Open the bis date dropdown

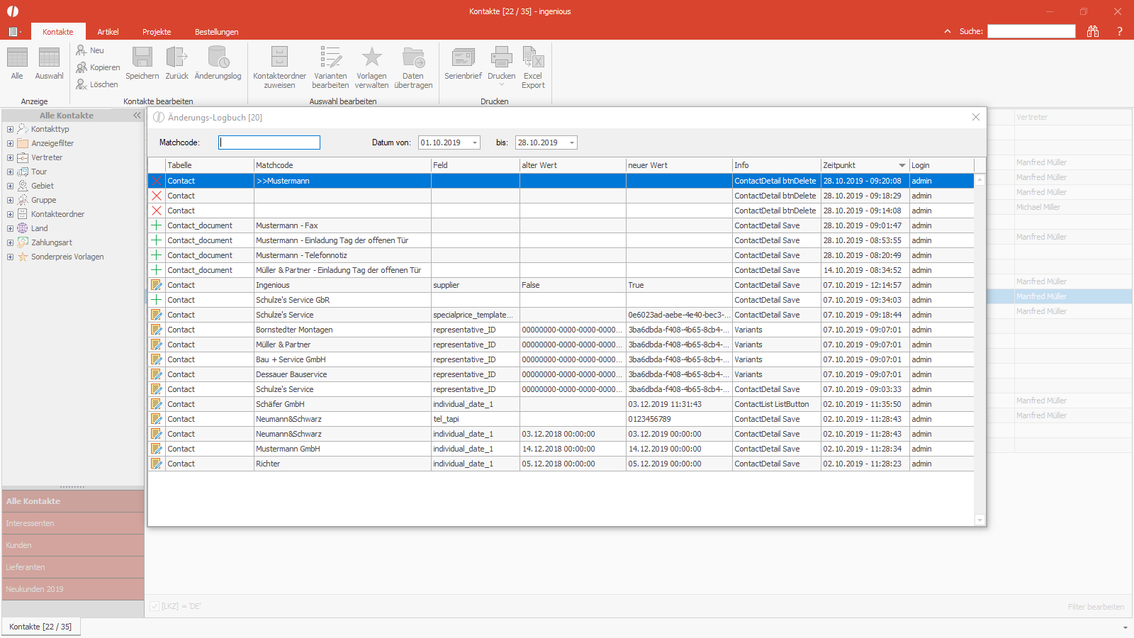click(x=572, y=142)
